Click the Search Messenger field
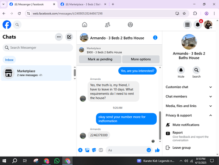The image size is (219, 165). pos(38,48)
